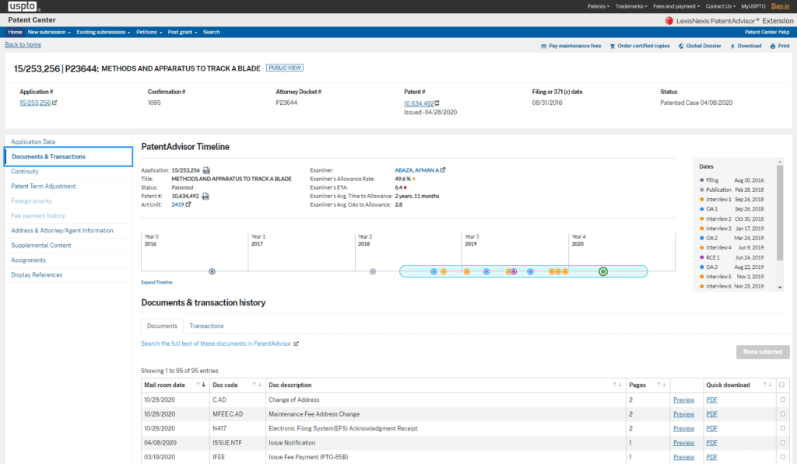Screen dimensions: 797x464
Task: Open external link icon beside application 15/253,256
Action: (x=55, y=103)
